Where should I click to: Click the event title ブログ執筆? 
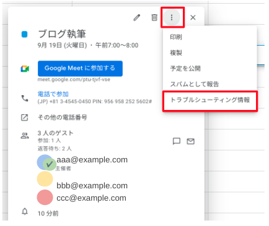(62, 34)
